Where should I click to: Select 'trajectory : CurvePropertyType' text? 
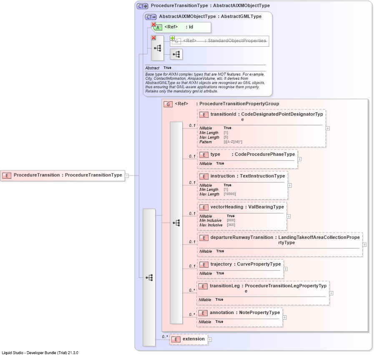246,264
